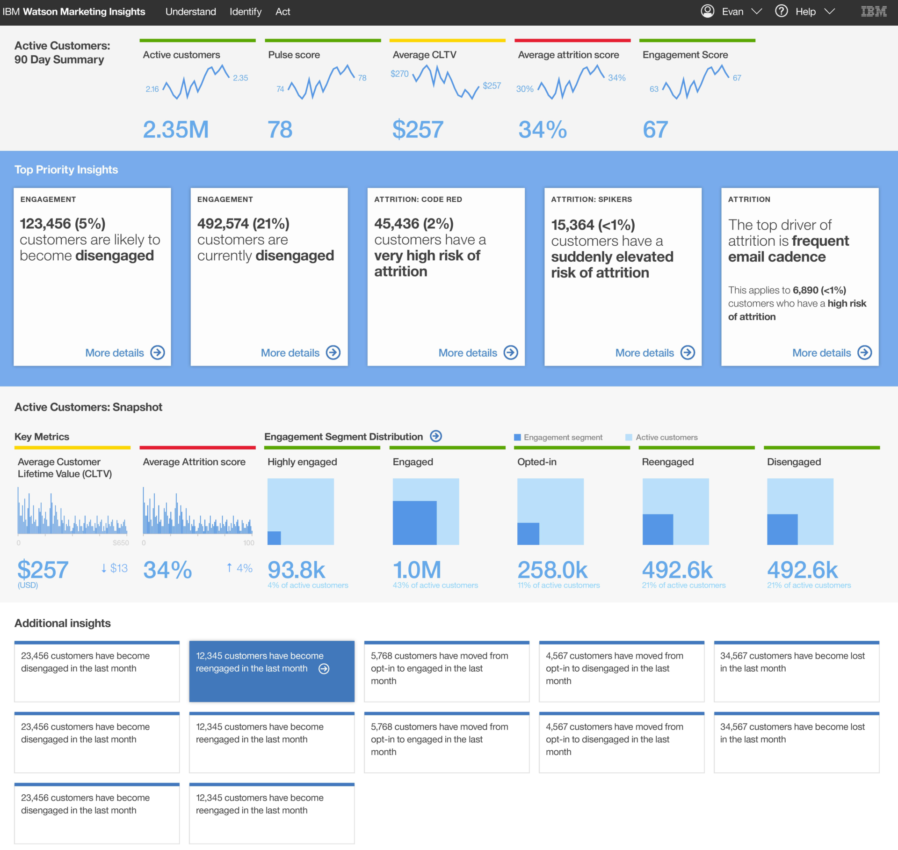Click arrow icon on Code Red card
This screenshot has height=850, width=898.
pyautogui.click(x=511, y=352)
